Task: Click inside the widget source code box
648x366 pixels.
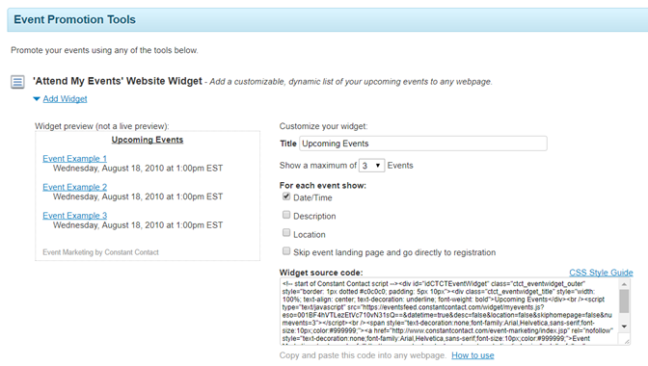Action: tap(449, 311)
